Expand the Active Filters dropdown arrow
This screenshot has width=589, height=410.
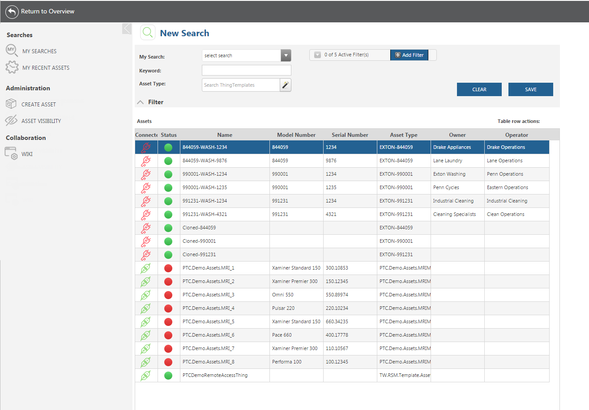pyautogui.click(x=317, y=55)
